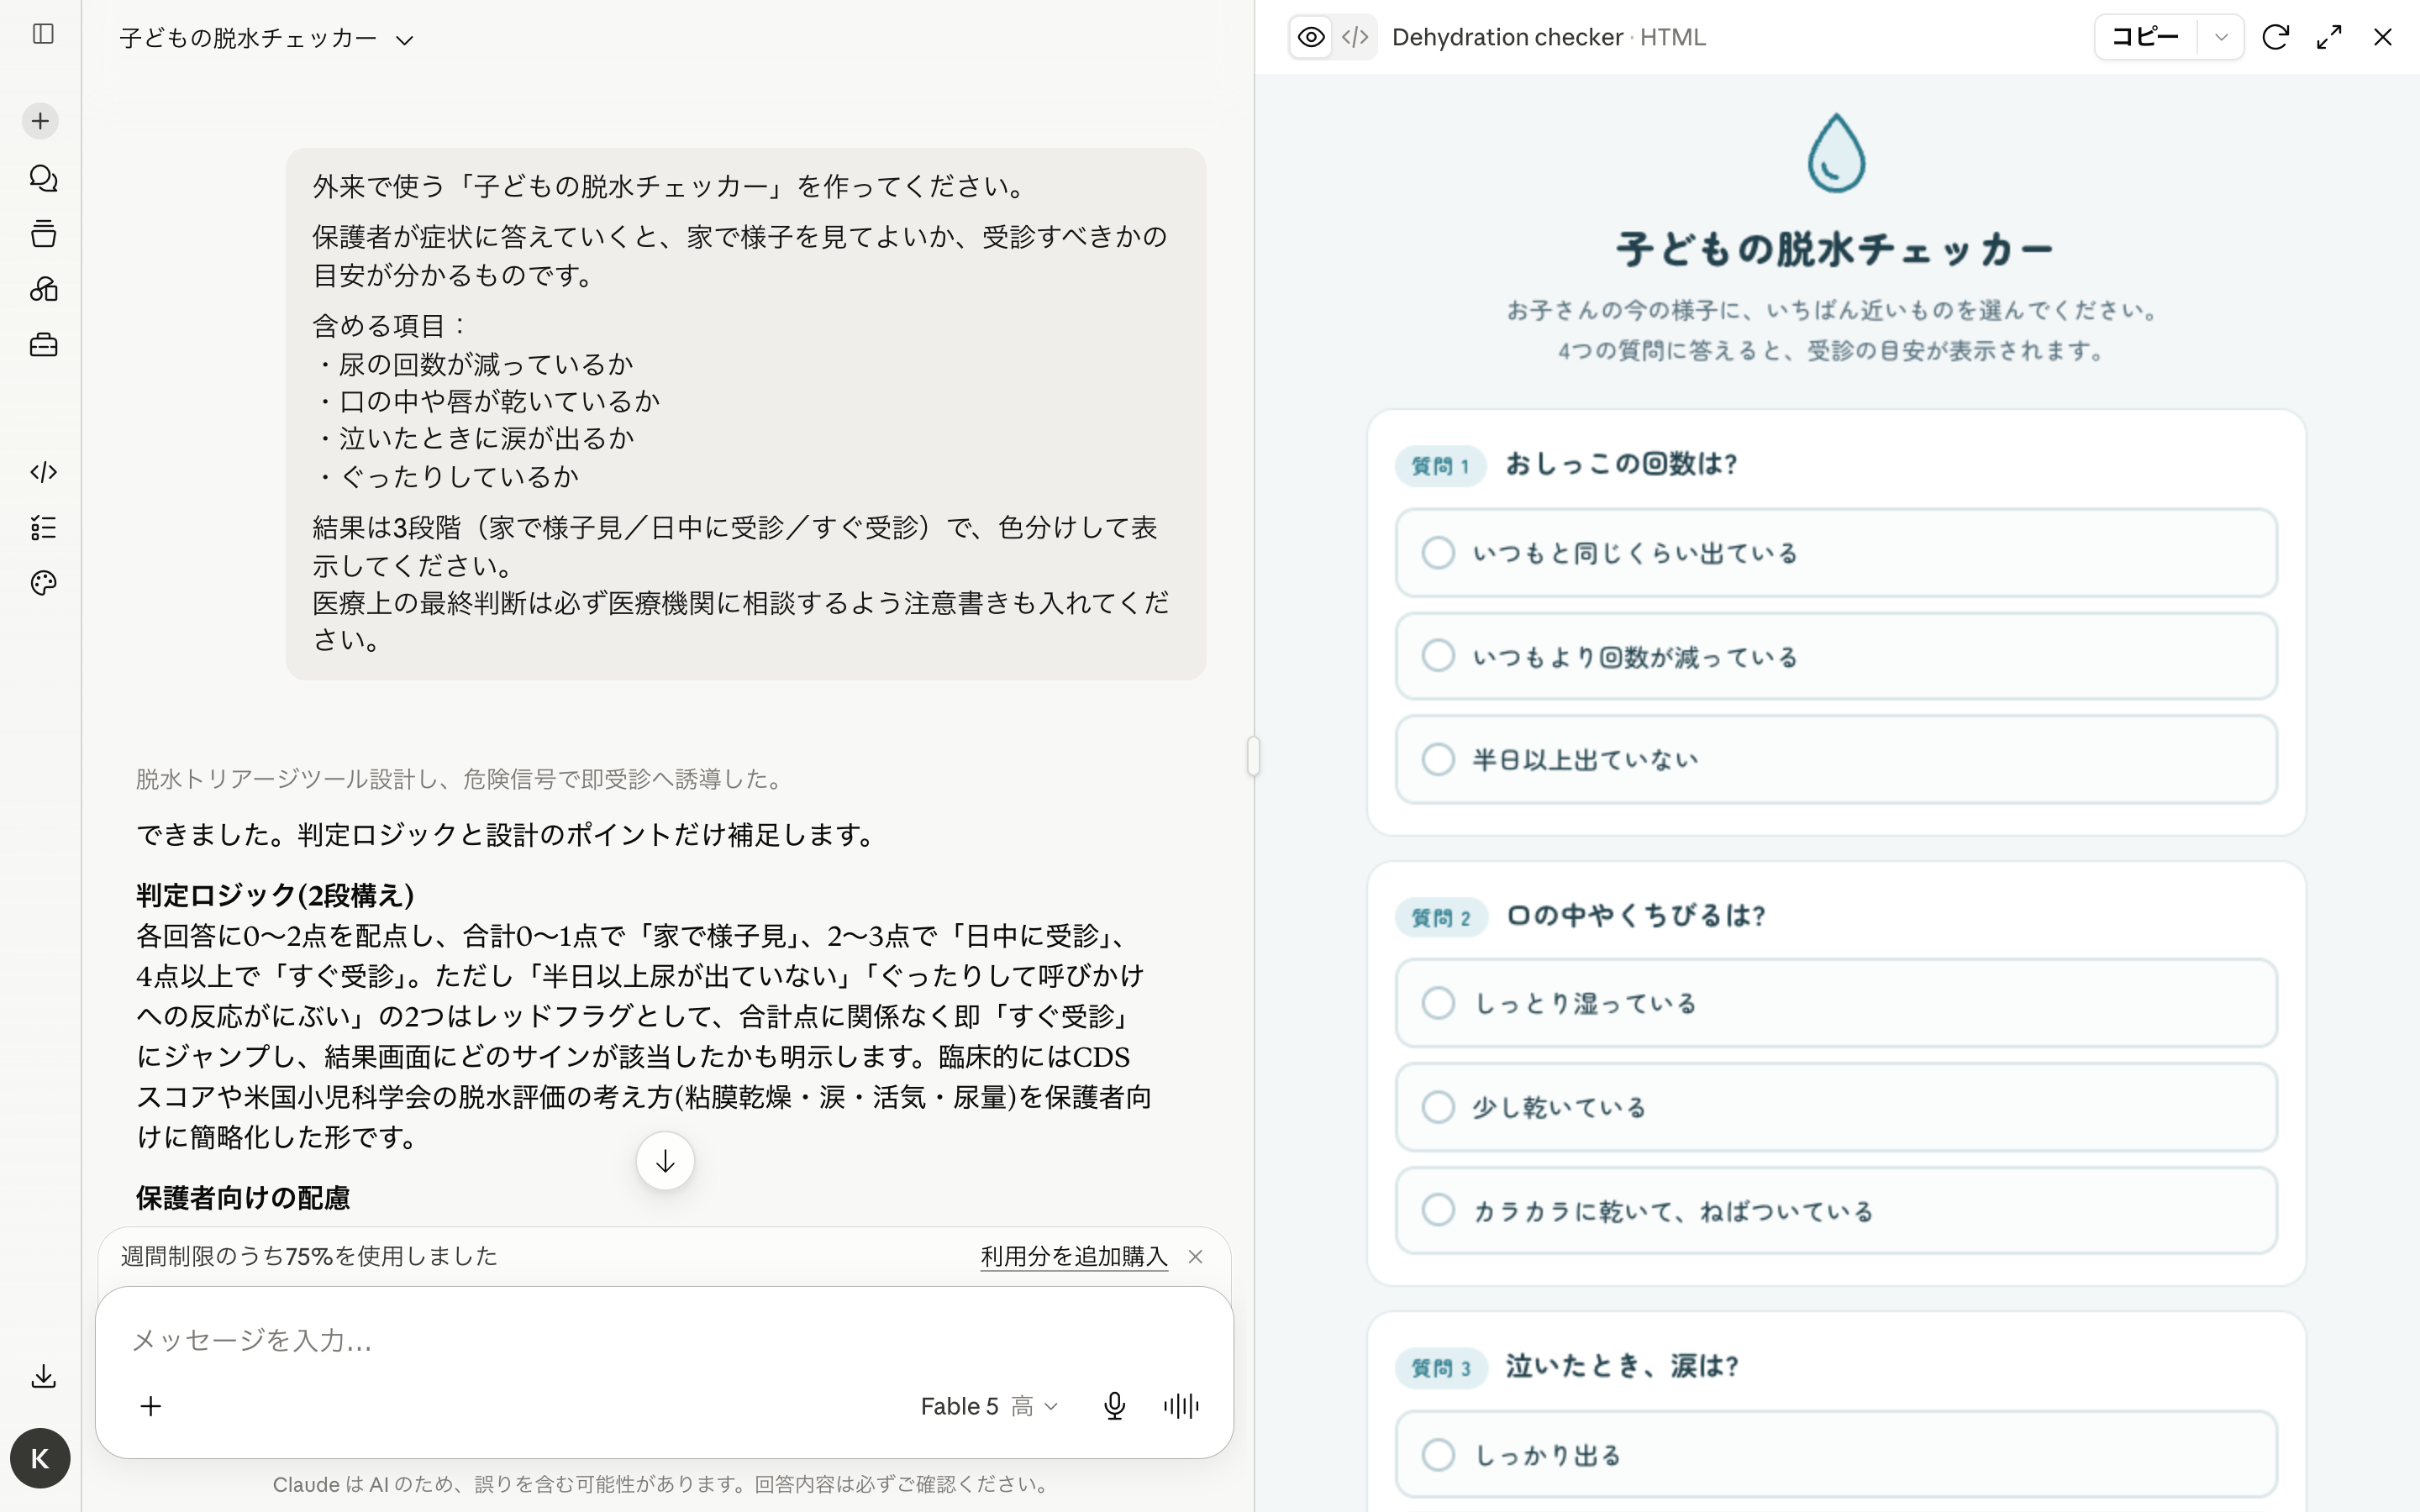Select いつもより回数が減っている option
This screenshot has height=1512, width=2420.
1836,656
